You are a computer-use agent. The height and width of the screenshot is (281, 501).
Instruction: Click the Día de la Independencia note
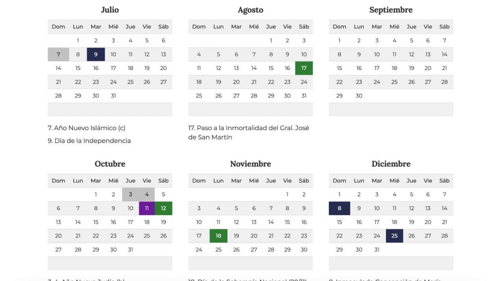(90, 140)
